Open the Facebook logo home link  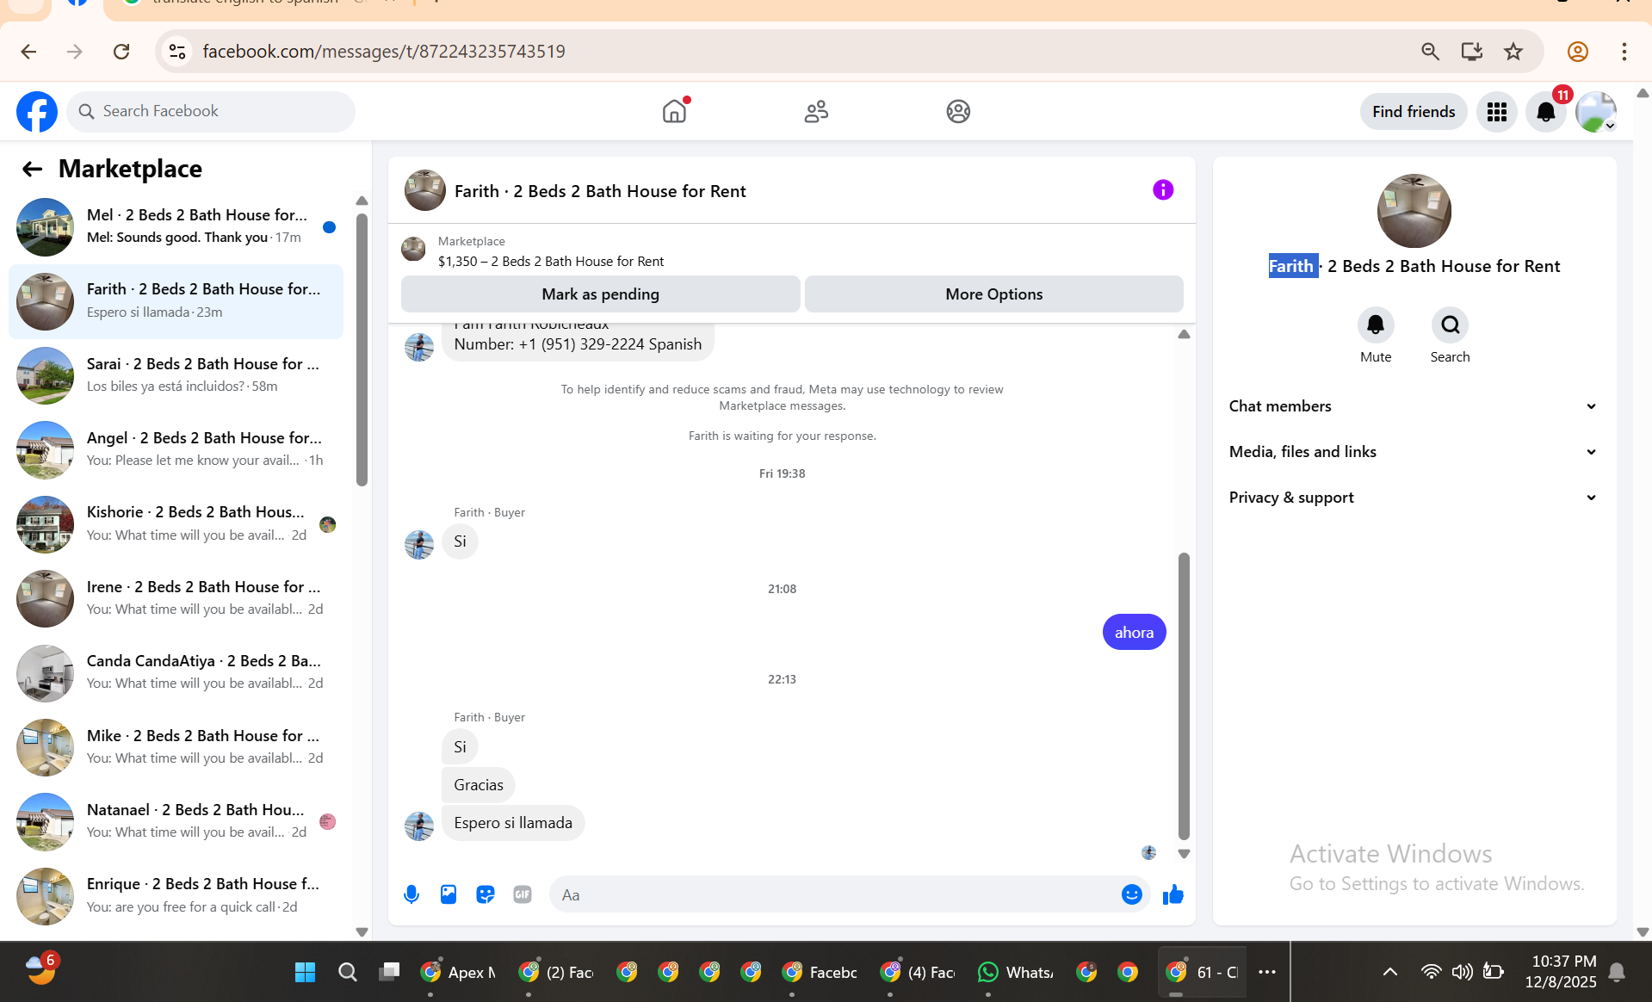37,112
